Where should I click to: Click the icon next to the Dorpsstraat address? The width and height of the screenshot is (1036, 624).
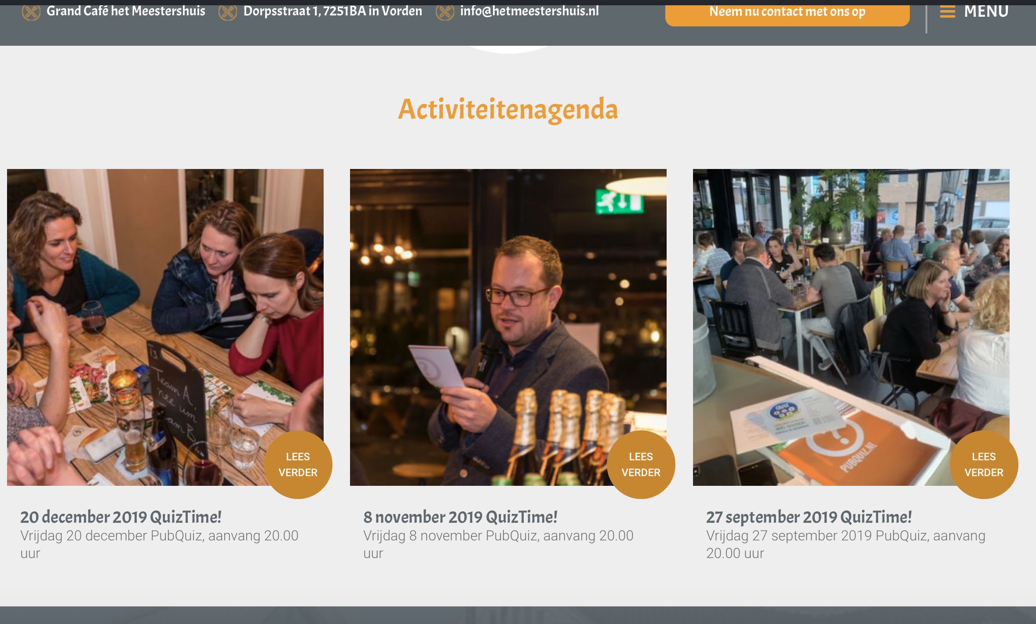228,12
